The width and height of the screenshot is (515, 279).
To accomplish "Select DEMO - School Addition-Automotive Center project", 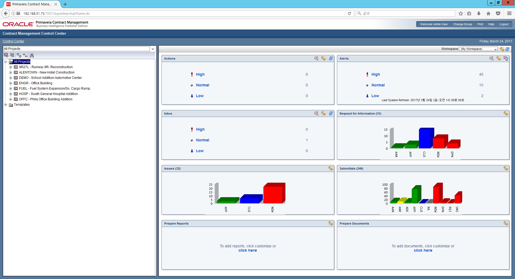I will (x=50, y=78).
